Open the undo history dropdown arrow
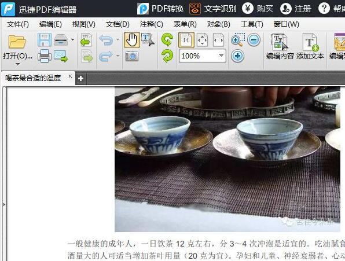 coord(118,40)
